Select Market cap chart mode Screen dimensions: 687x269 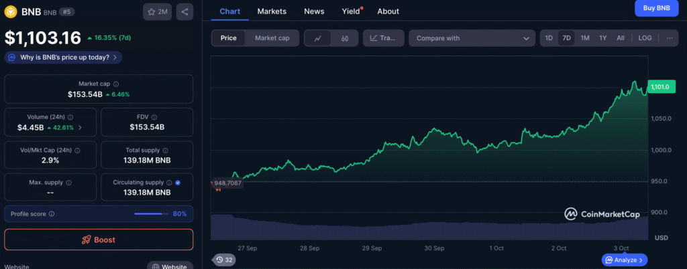pos(272,38)
